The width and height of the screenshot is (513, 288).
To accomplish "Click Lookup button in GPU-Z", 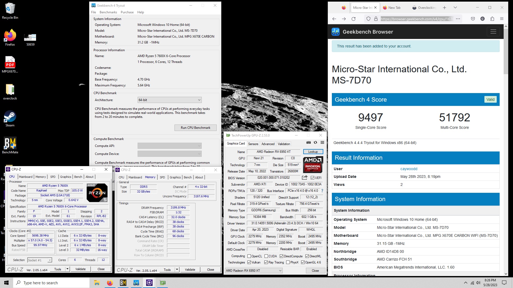I will point(313,152).
